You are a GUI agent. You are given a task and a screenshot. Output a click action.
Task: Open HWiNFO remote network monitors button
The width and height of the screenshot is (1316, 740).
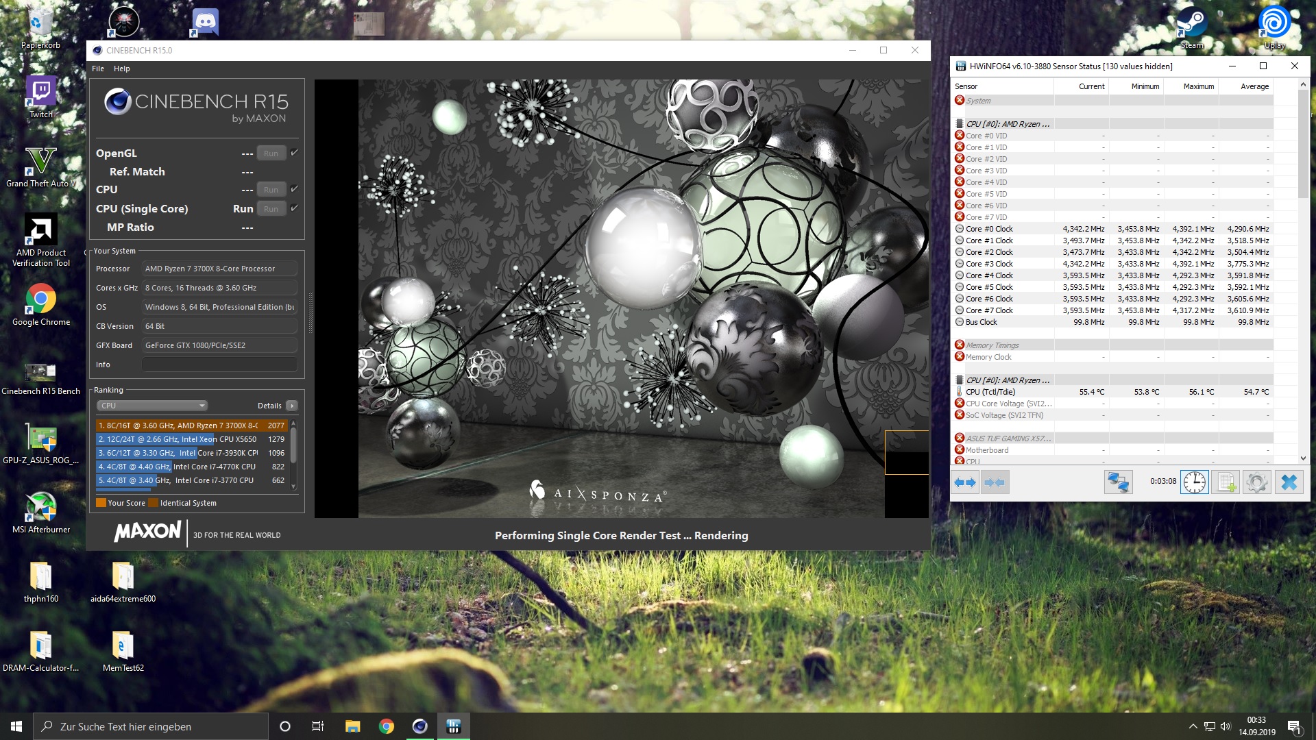pos(1118,482)
